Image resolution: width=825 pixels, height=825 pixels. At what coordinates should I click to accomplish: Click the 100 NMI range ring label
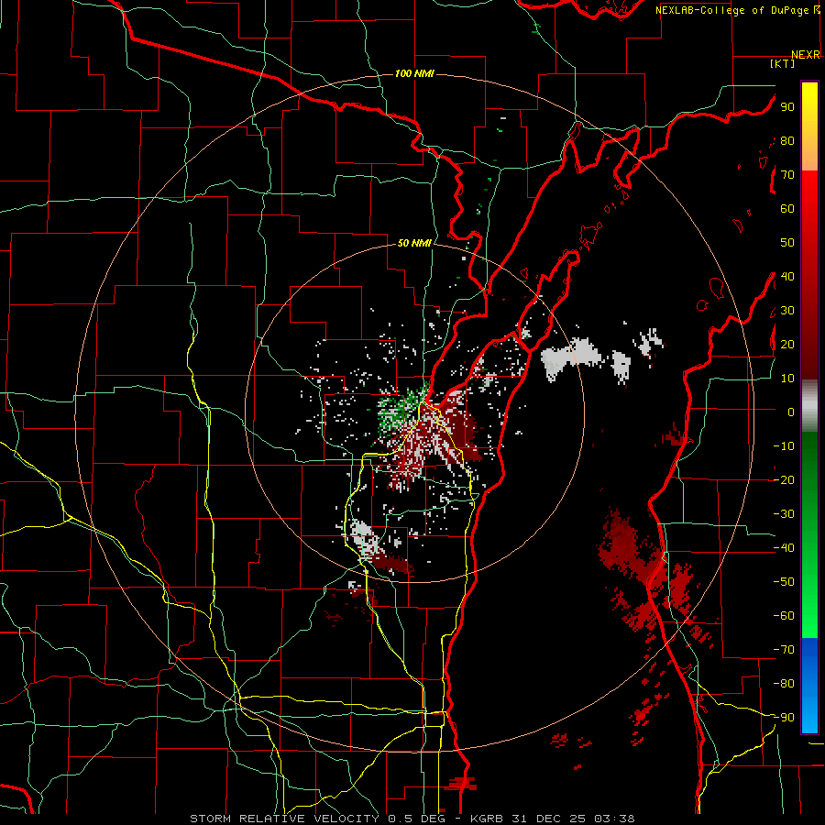tap(414, 73)
